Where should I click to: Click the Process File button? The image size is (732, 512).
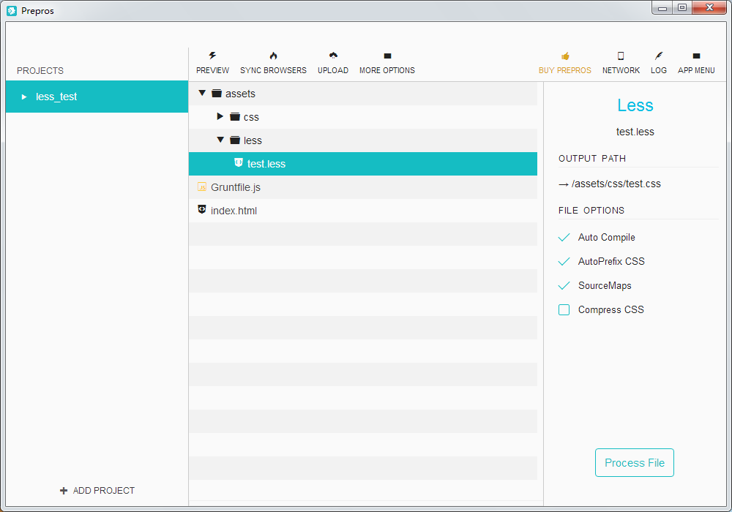coord(635,462)
